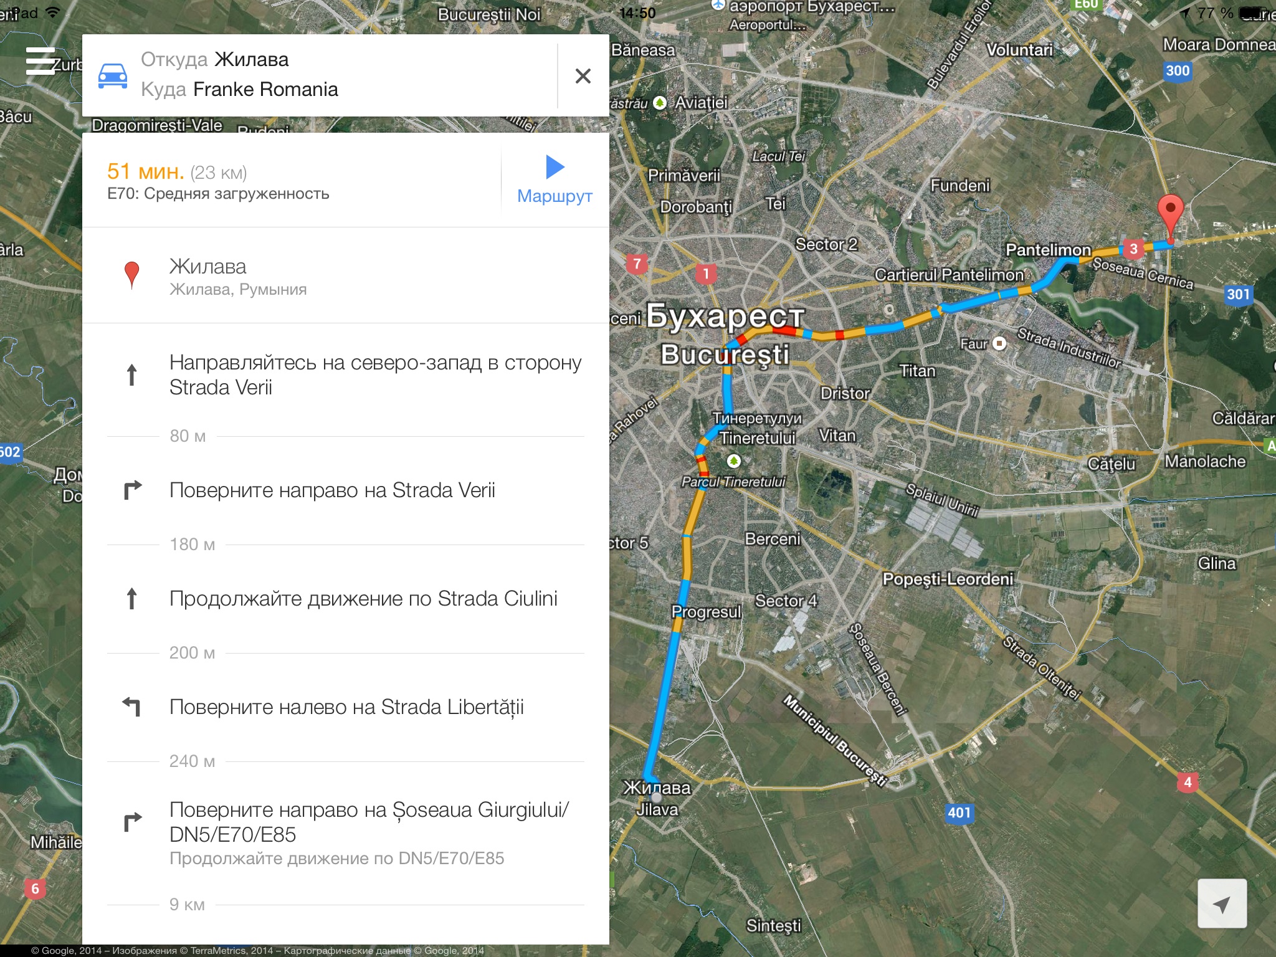Tap the Жилава origin dot on the map
Viewport: 1276px width, 957px height.
coord(655,797)
